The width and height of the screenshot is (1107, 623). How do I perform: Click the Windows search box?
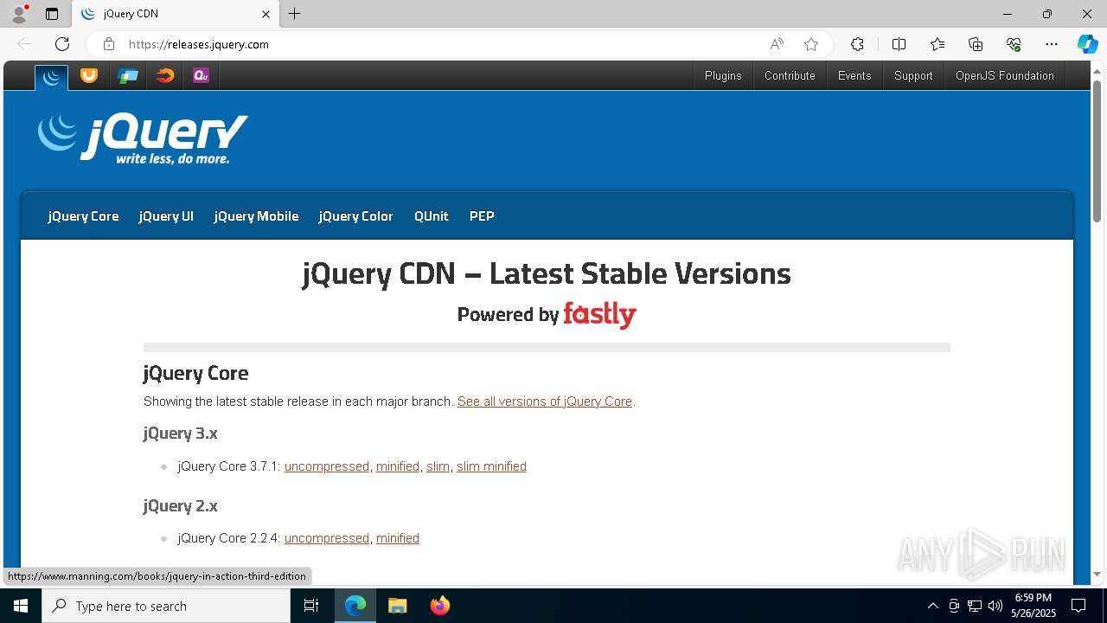click(x=166, y=606)
